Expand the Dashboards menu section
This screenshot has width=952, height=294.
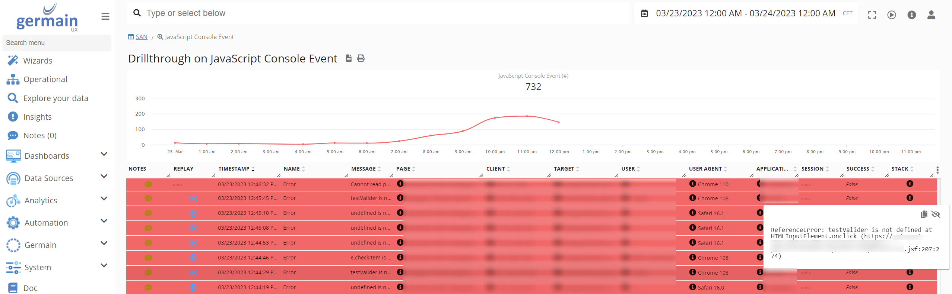(104, 154)
